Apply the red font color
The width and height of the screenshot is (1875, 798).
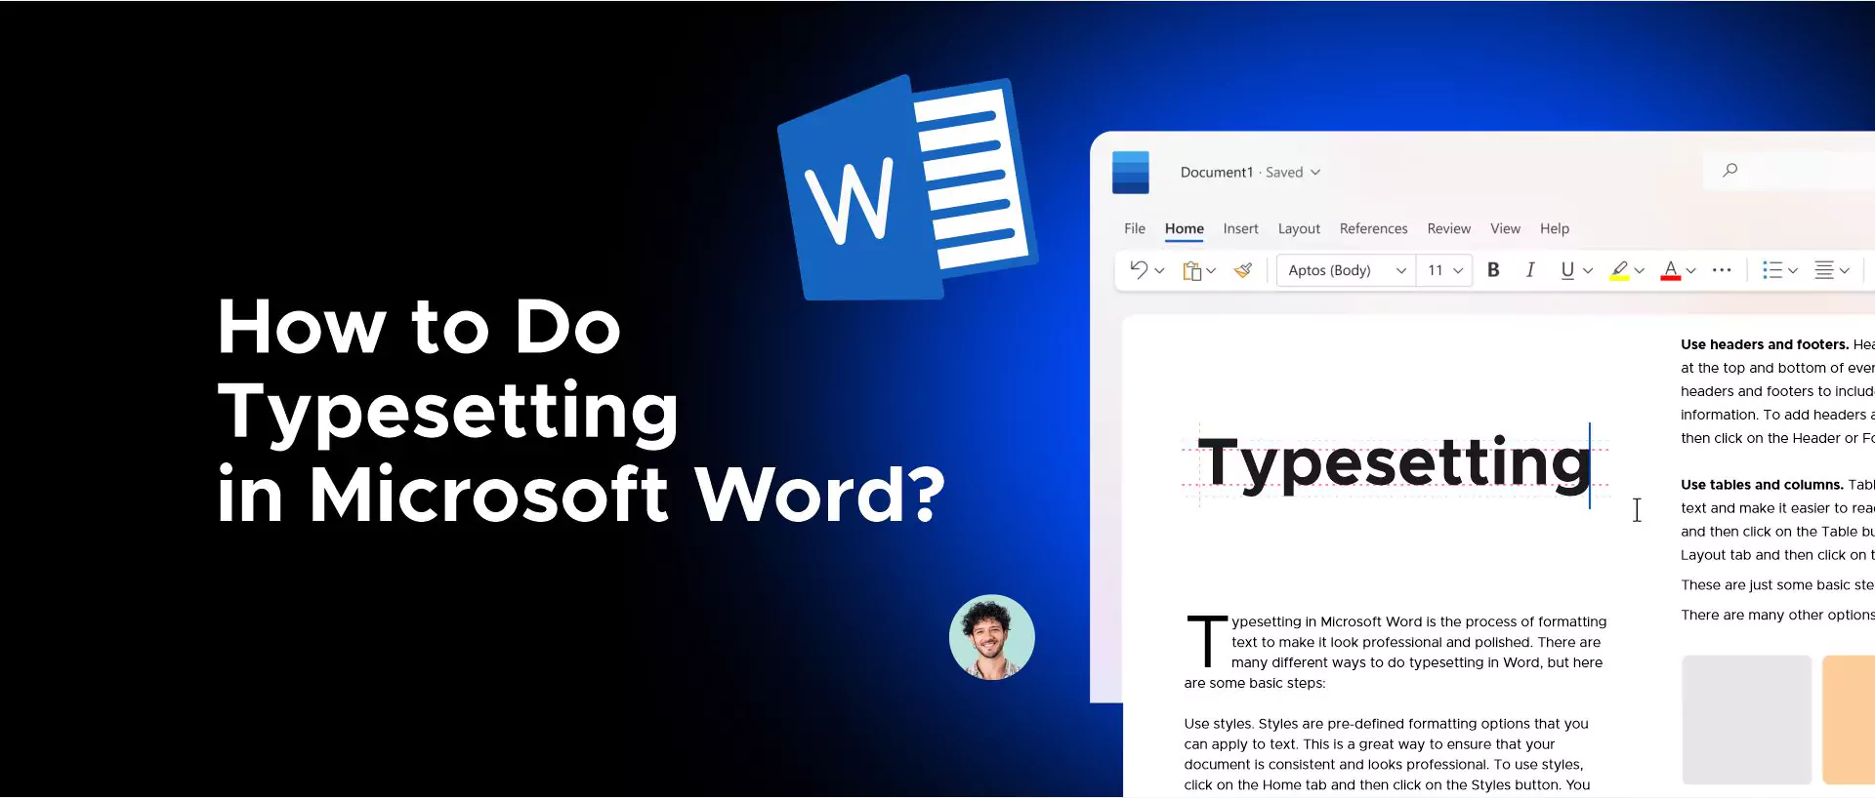(x=1671, y=270)
